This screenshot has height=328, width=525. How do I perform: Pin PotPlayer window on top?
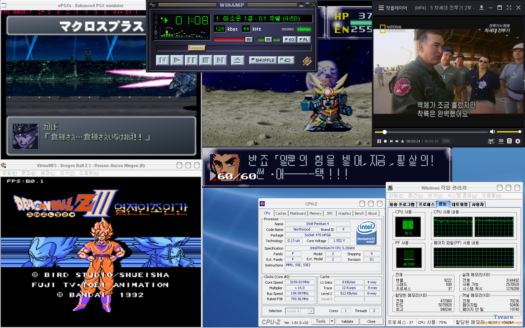482,7
